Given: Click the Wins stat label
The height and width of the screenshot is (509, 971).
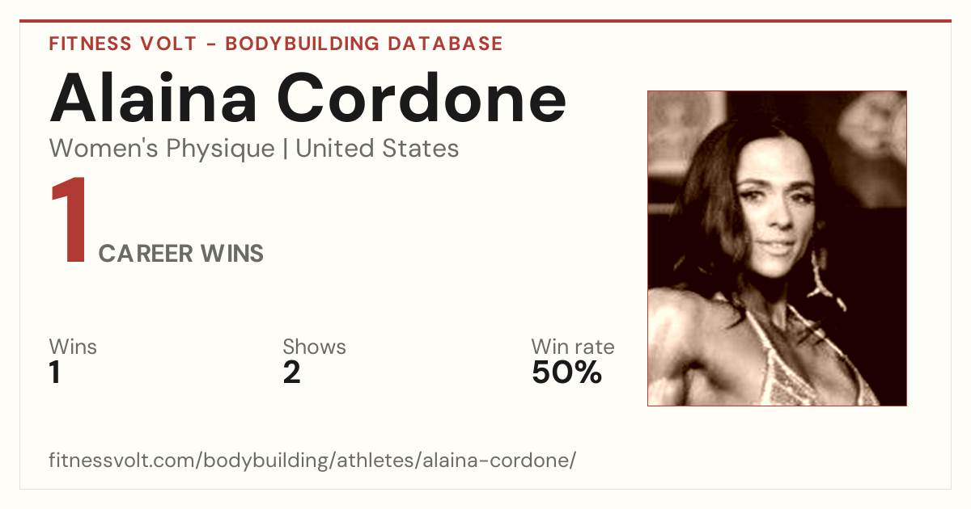Looking at the screenshot, I should (73, 347).
